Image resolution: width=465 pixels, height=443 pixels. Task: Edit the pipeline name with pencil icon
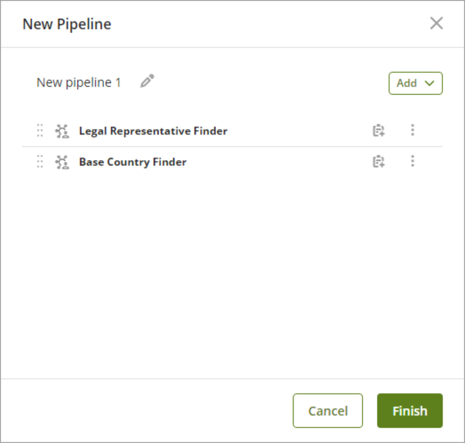(x=147, y=82)
